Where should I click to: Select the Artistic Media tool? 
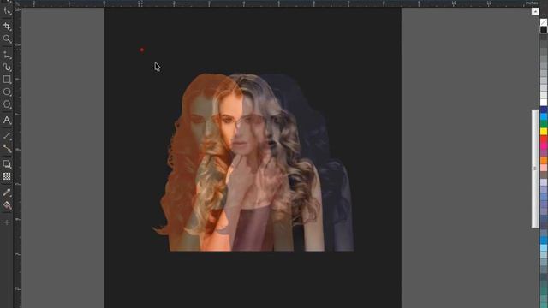7,67
